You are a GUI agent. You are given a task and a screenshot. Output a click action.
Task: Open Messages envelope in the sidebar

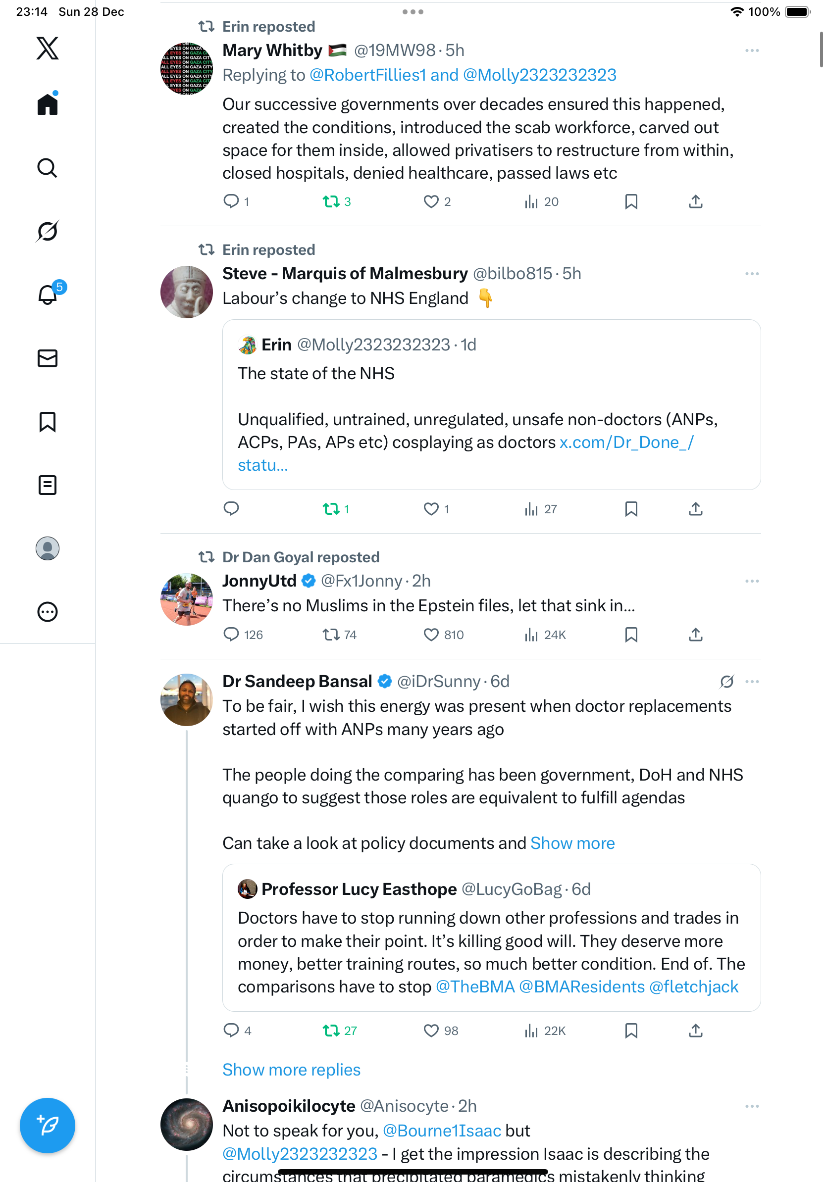point(48,358)
